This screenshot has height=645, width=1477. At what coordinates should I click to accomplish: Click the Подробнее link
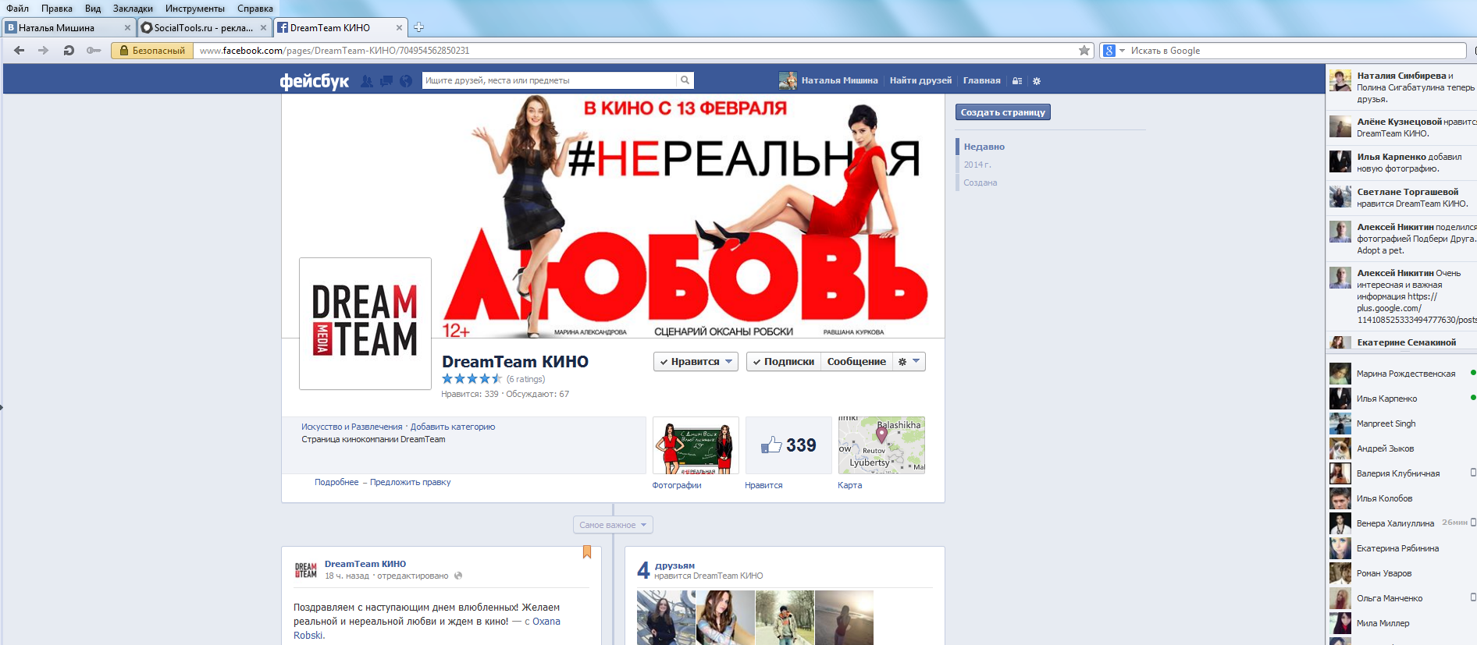pos(336,482)
